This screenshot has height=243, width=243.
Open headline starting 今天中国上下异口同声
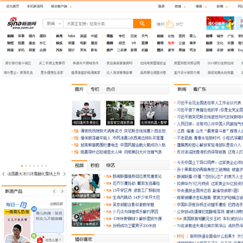[210, 163]
